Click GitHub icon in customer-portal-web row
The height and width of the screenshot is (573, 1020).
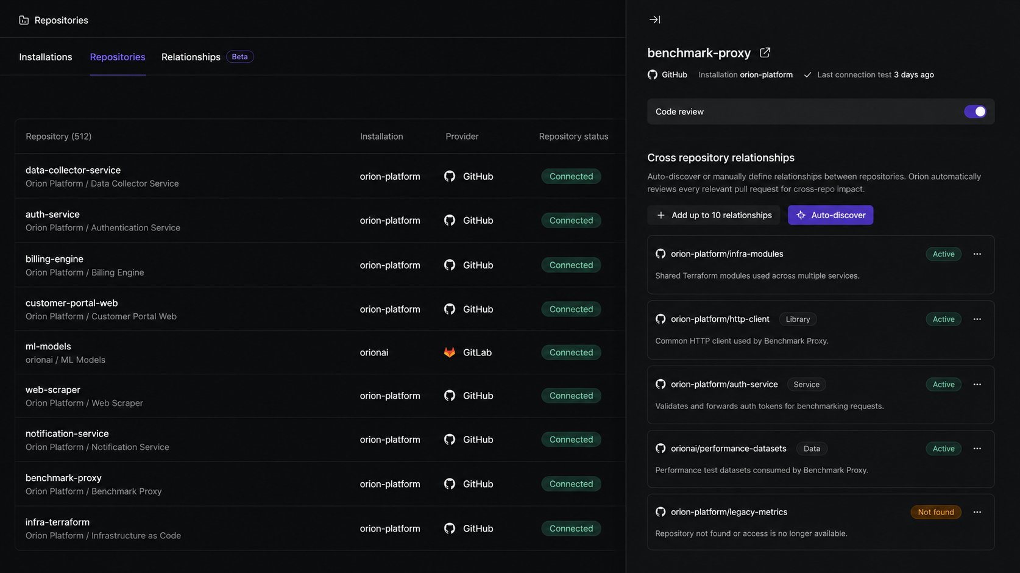coord(450,309)
